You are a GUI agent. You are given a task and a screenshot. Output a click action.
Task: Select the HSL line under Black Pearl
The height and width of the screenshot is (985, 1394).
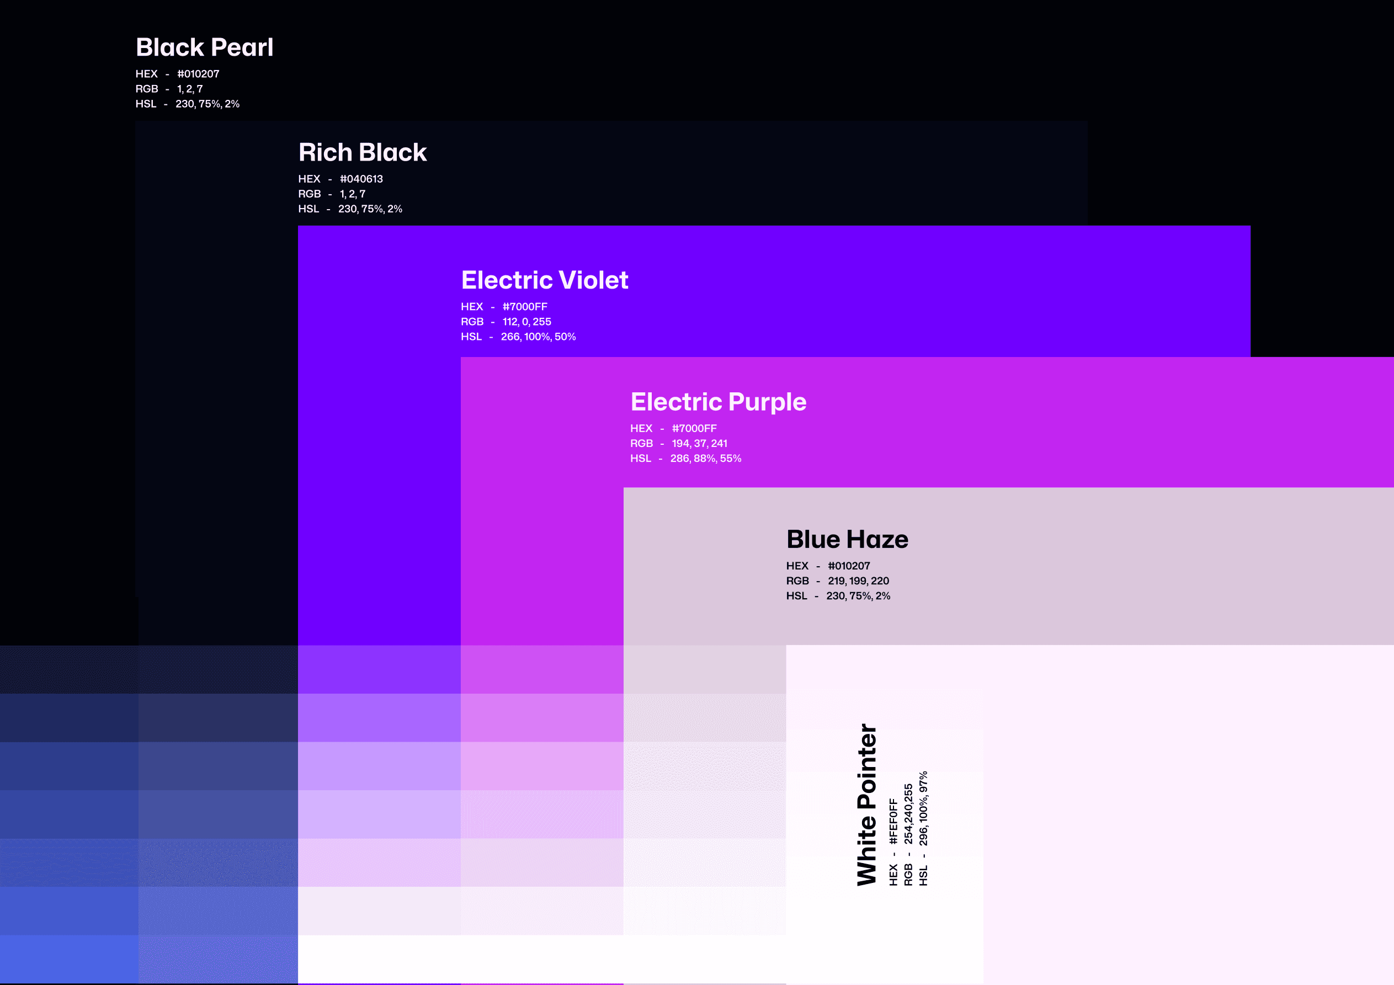(x=188, y=104)
